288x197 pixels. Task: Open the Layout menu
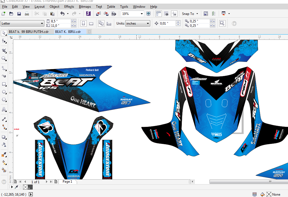click(x=39, y=7)
